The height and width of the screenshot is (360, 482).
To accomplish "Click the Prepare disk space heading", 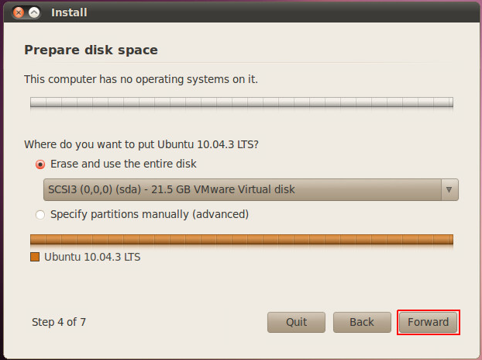I will click(91, 50).
